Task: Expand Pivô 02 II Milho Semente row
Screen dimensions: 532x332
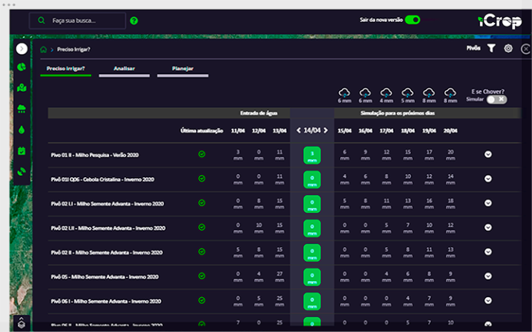Action: (488, 252)
